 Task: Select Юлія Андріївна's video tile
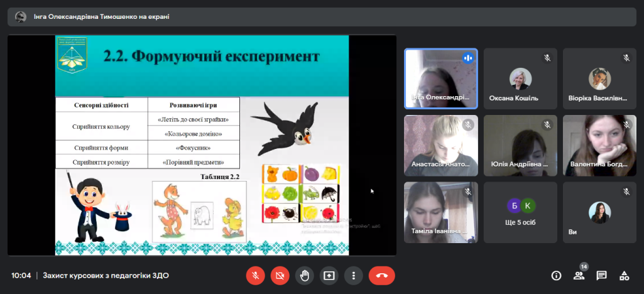(520, 145)
